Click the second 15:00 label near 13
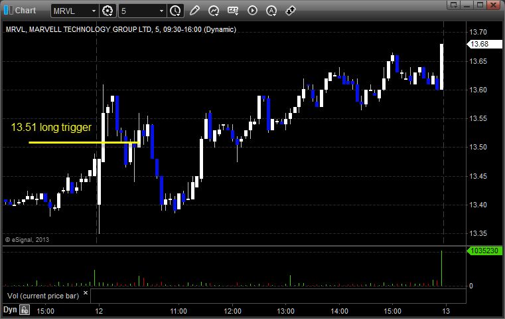 (x=392, y=311)
